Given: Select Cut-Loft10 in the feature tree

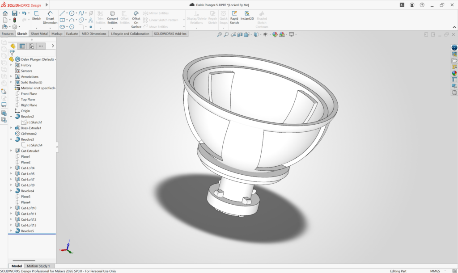Looking at the screenshot, I should 29,208.
